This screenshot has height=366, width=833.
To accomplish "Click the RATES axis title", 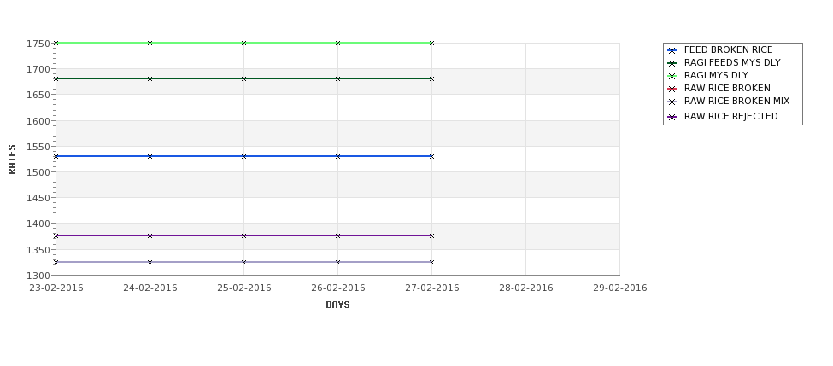I will click(x=12, y=160).
